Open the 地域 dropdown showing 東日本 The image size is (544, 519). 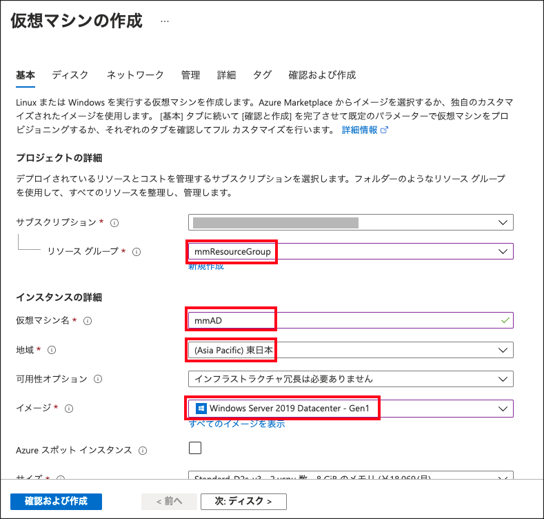351,350
